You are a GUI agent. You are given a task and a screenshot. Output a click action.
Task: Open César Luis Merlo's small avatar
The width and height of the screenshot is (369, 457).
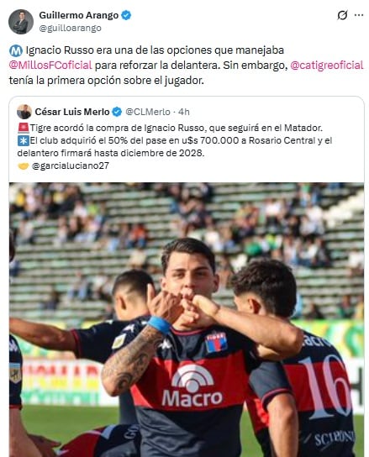coord(24,112)
